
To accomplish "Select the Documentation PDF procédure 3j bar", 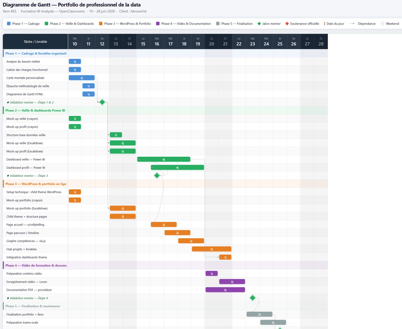I will click(x=225, y=290).
